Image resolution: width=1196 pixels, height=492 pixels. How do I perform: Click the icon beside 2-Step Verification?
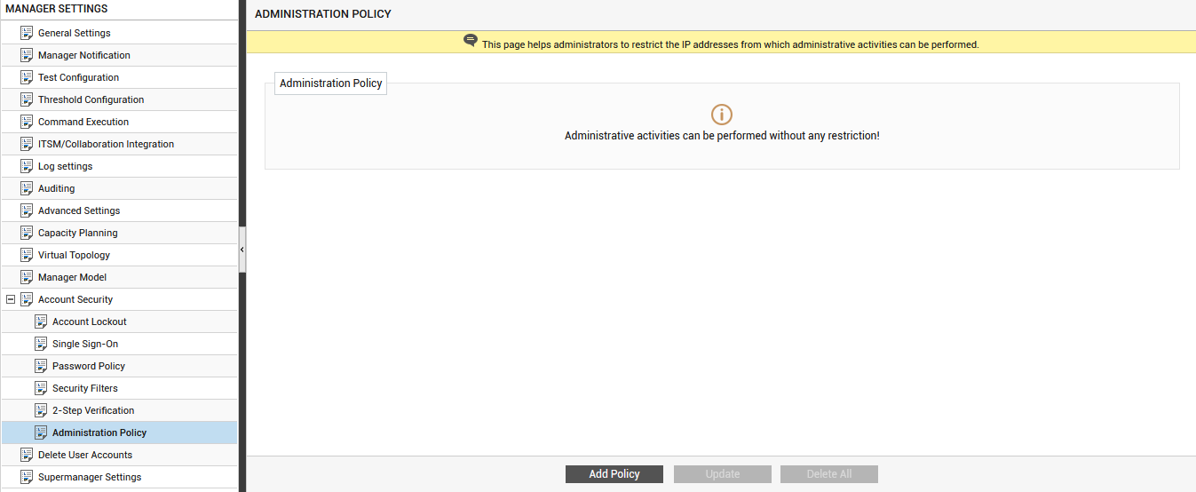click(x=41, y=410)
